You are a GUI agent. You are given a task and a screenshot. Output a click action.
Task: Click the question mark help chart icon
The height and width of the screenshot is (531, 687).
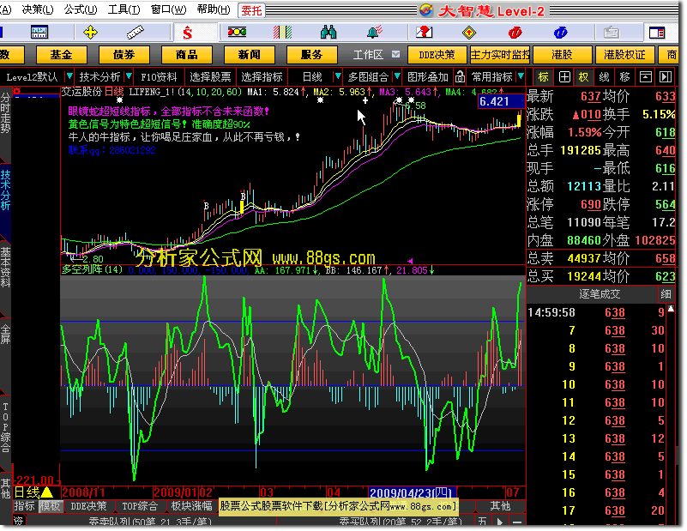424,32
